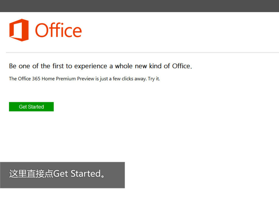Click the word "first" in the headline
This screenshot has width=279, height=201.
pyautogui.click(x=58, y=66)
